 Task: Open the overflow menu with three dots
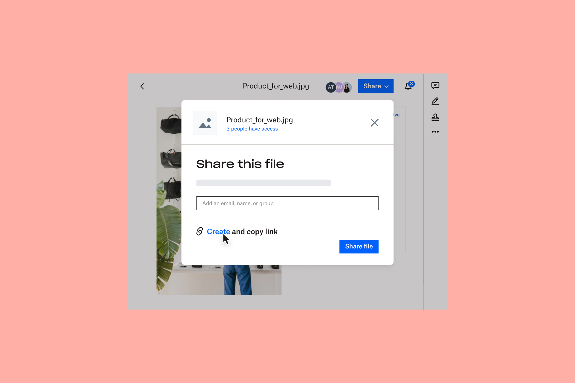tap(435, 132)
